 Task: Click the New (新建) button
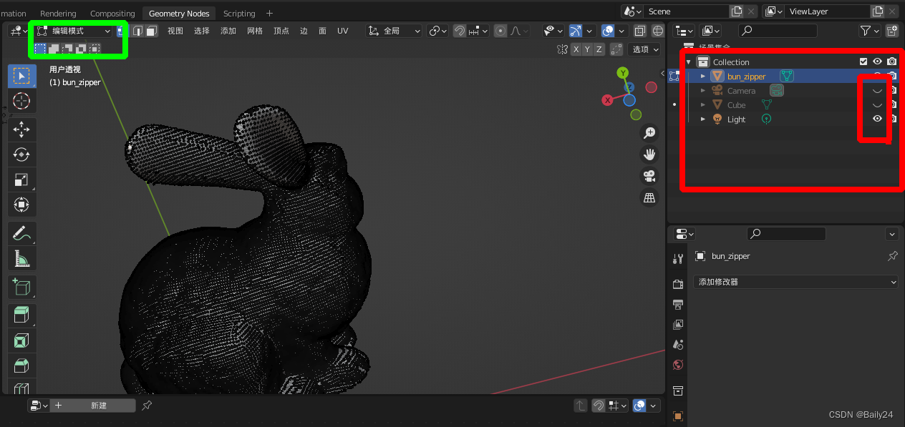tap(99, 406)
